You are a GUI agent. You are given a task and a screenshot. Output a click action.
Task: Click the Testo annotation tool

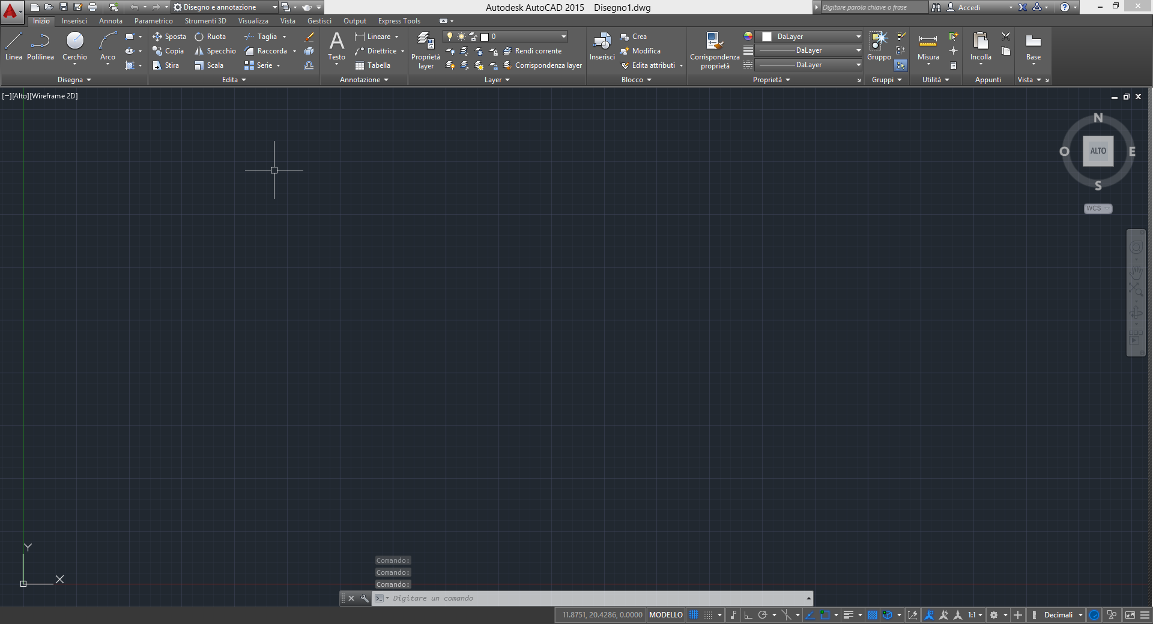[336, 47]
